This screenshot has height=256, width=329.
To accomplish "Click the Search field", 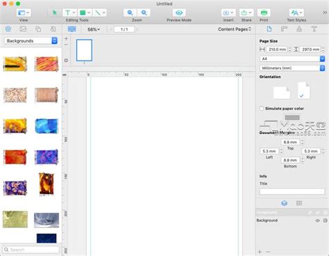I will [31, 250].
